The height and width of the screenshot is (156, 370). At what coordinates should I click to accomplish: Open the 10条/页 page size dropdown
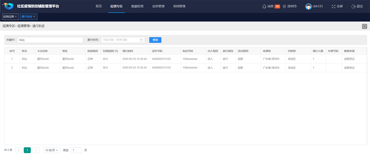[x=52, y=150]
